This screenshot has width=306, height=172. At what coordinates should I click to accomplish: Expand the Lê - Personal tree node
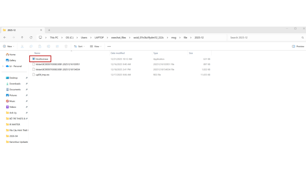coord(3,66)
